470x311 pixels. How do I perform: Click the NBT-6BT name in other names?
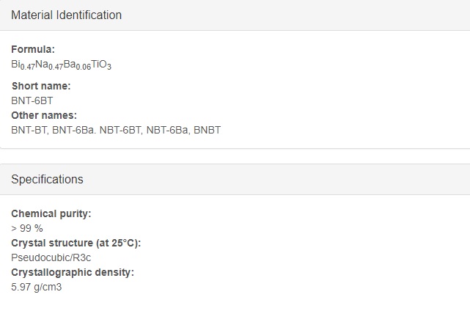point(120,130)
